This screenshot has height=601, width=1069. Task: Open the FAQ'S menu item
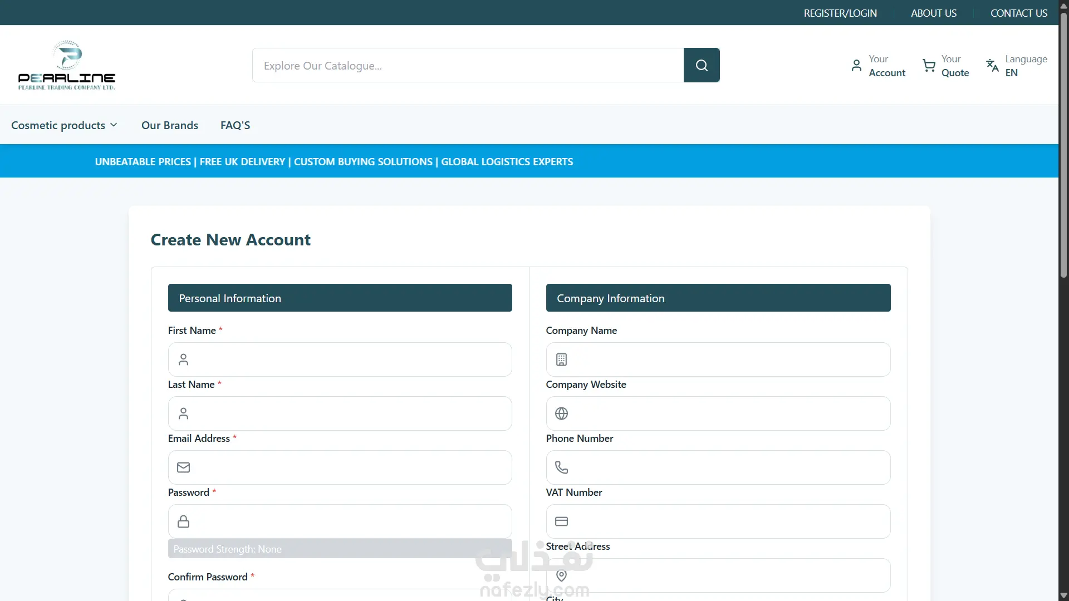click(x=235, y=125)
